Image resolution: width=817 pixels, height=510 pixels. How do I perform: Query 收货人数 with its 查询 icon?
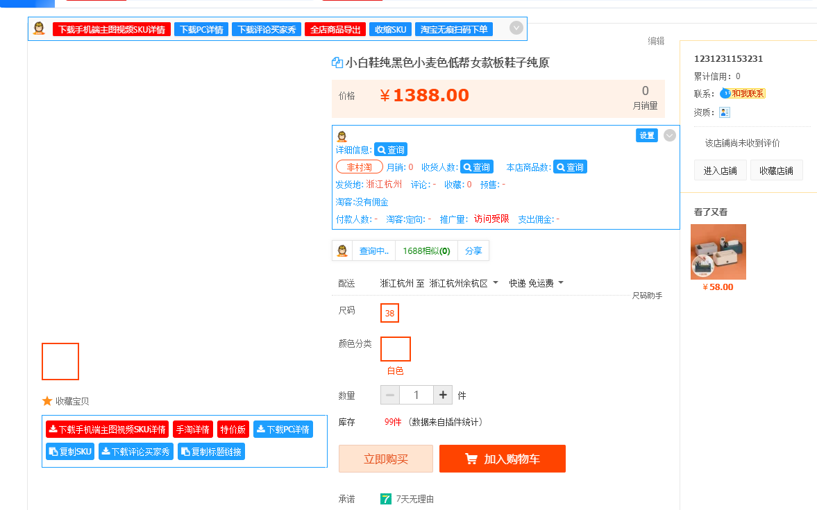[x=477, y=167]
